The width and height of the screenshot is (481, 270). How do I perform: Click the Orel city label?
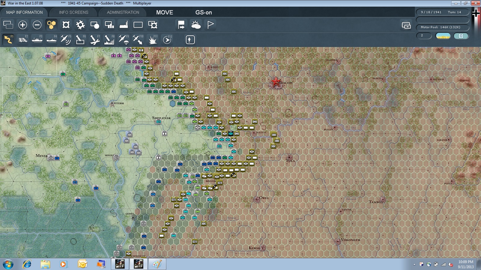point(264,198)
